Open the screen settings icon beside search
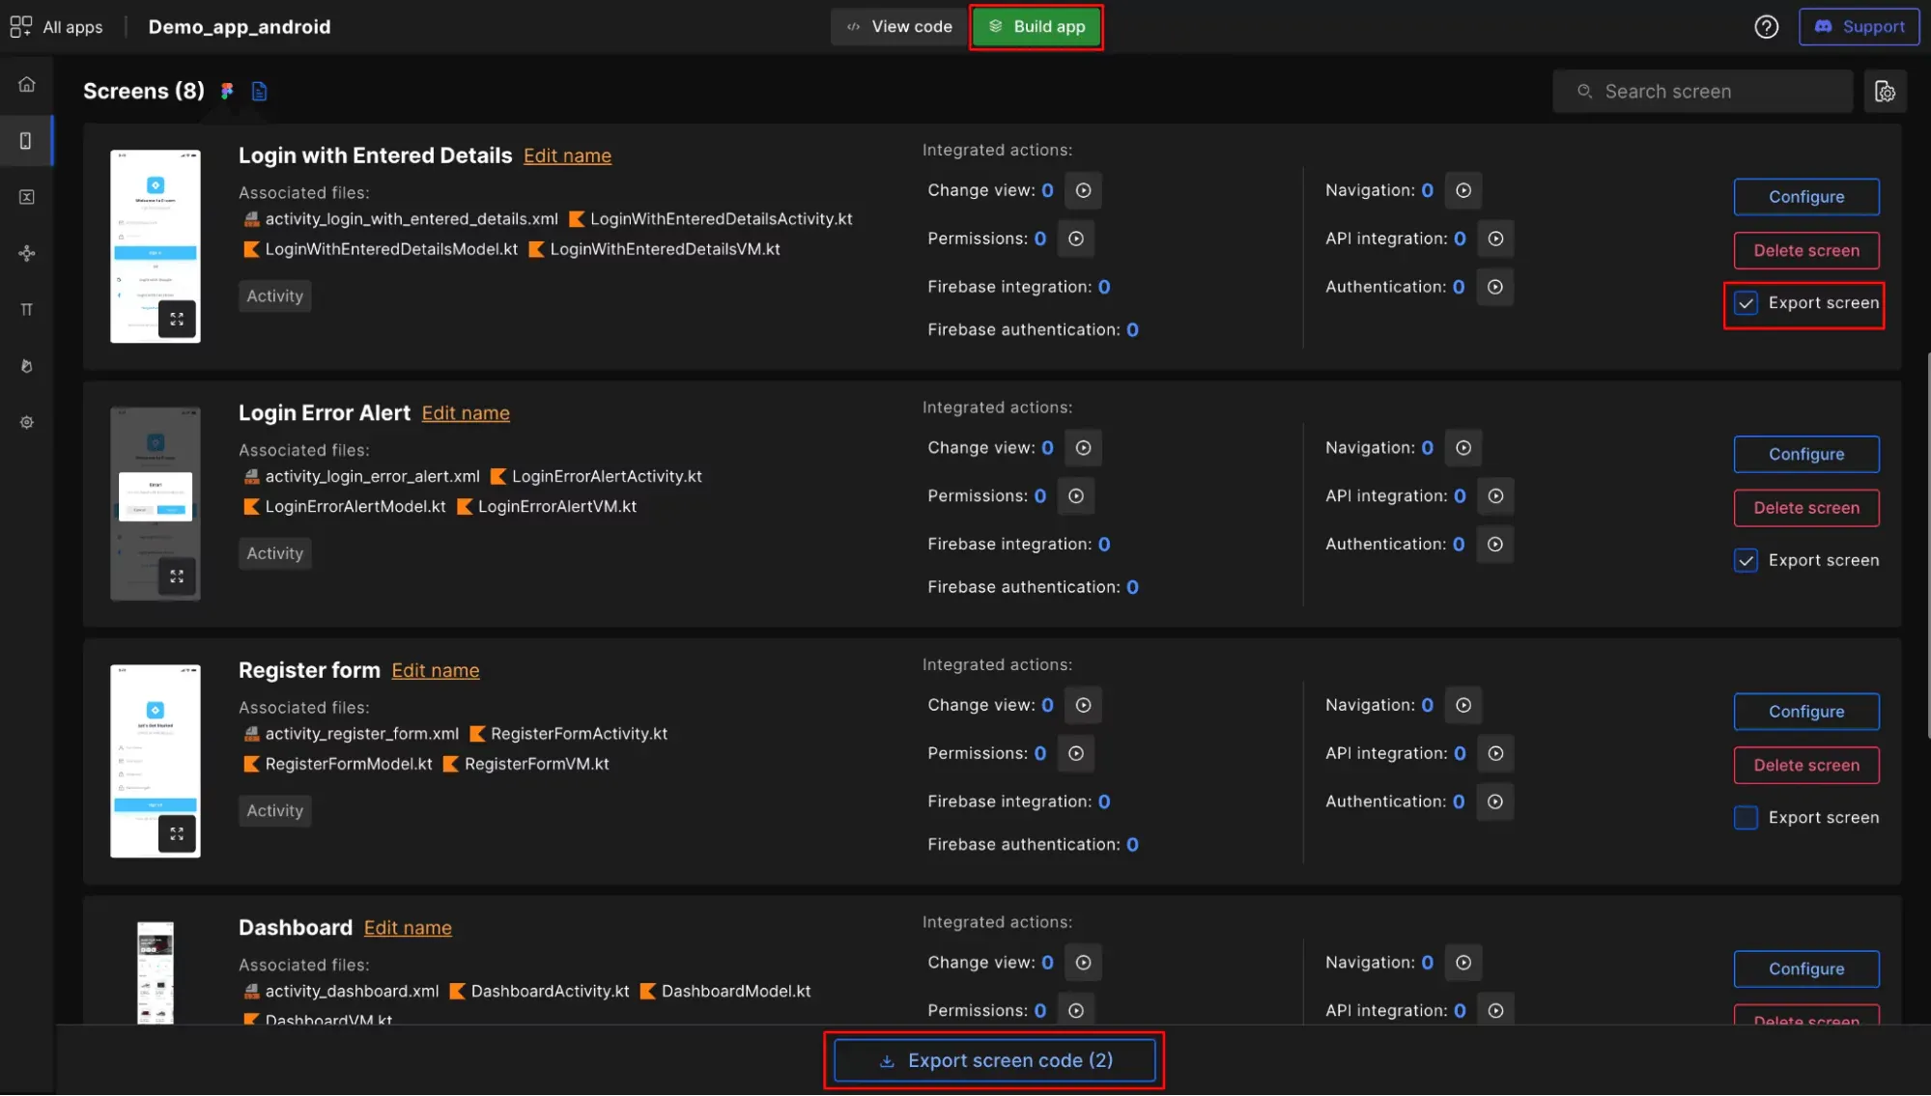This screenshot has width=1931, height=1096. (1884, 92)
